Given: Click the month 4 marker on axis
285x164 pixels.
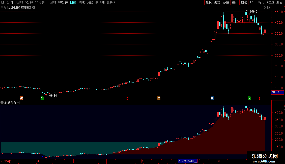Looking at the screenshot, I should point(38,161).
